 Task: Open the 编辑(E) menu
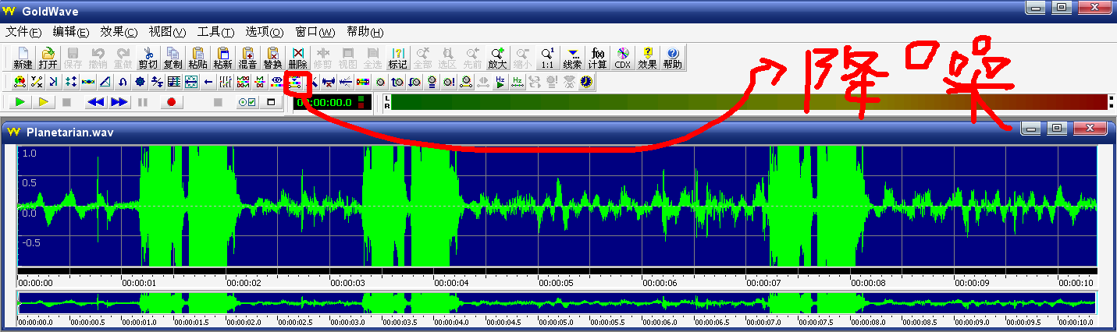tap(70, 32)
